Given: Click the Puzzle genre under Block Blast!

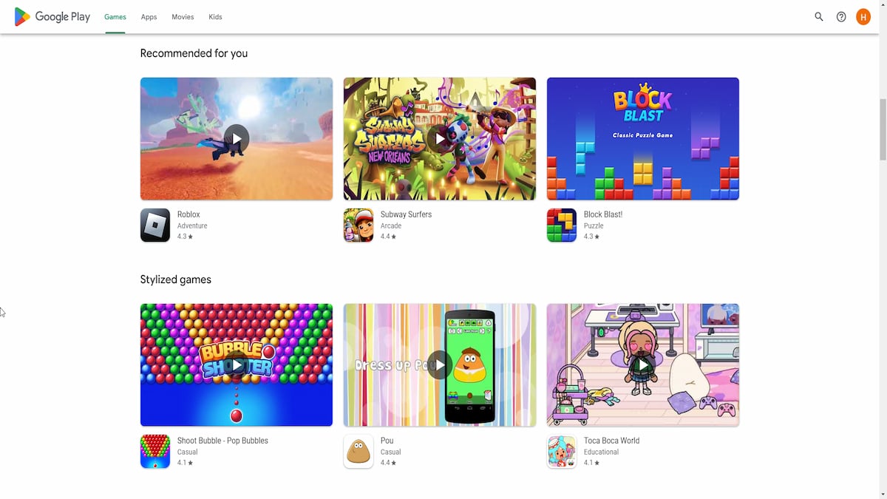Looking at the screenshot, I should (594, 226).
